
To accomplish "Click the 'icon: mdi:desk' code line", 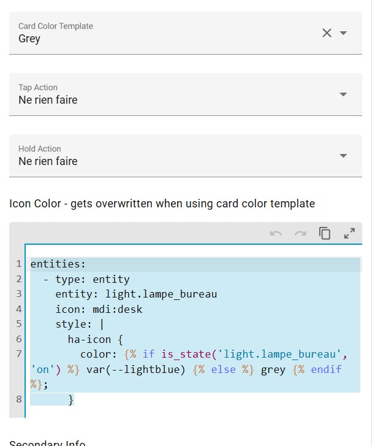I will click(x=99, y=309).
